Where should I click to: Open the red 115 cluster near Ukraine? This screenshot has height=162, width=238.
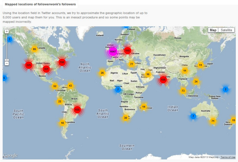(128, 50)
